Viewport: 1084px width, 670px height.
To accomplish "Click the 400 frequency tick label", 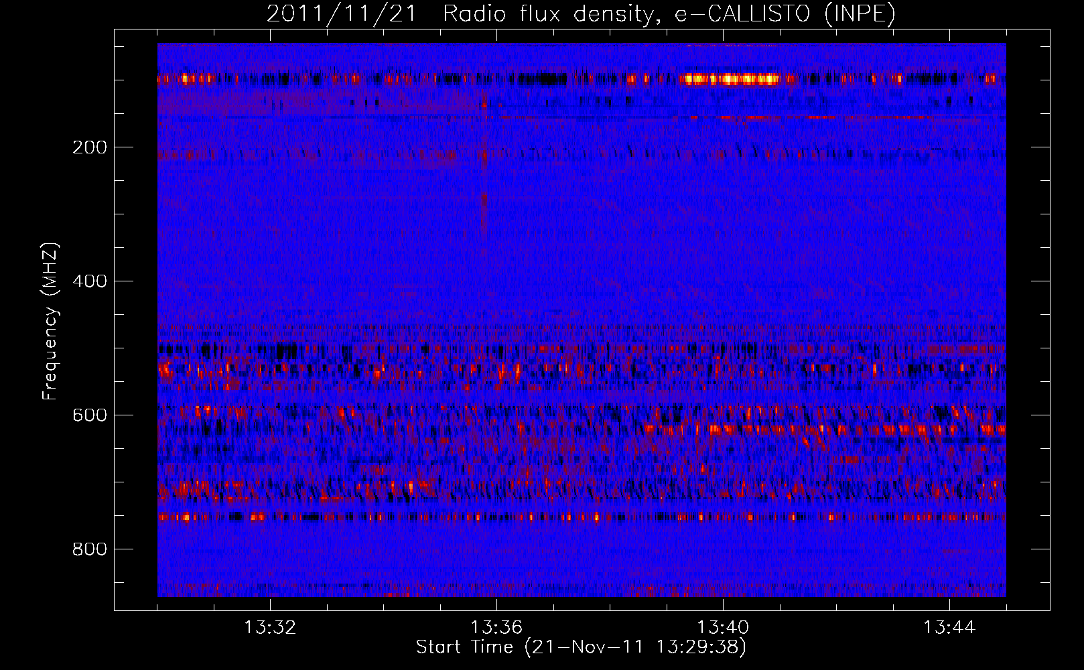I will point(90,281).
